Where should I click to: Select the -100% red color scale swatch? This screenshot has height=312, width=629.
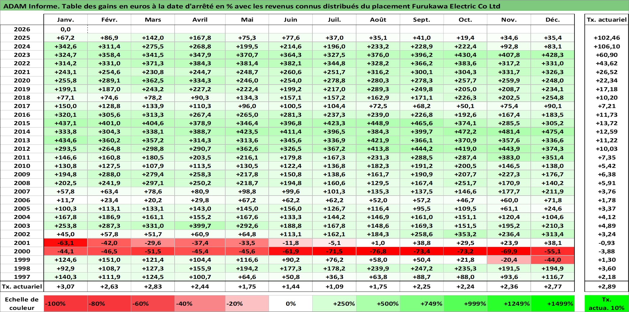point(65,304)
